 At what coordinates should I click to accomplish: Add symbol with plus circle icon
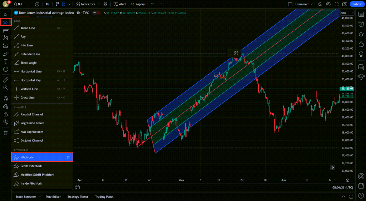(x=37, y=4)
